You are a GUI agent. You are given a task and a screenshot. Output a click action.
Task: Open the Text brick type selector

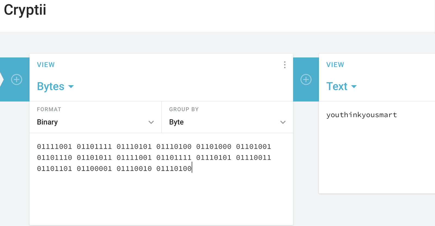(341, 87)
